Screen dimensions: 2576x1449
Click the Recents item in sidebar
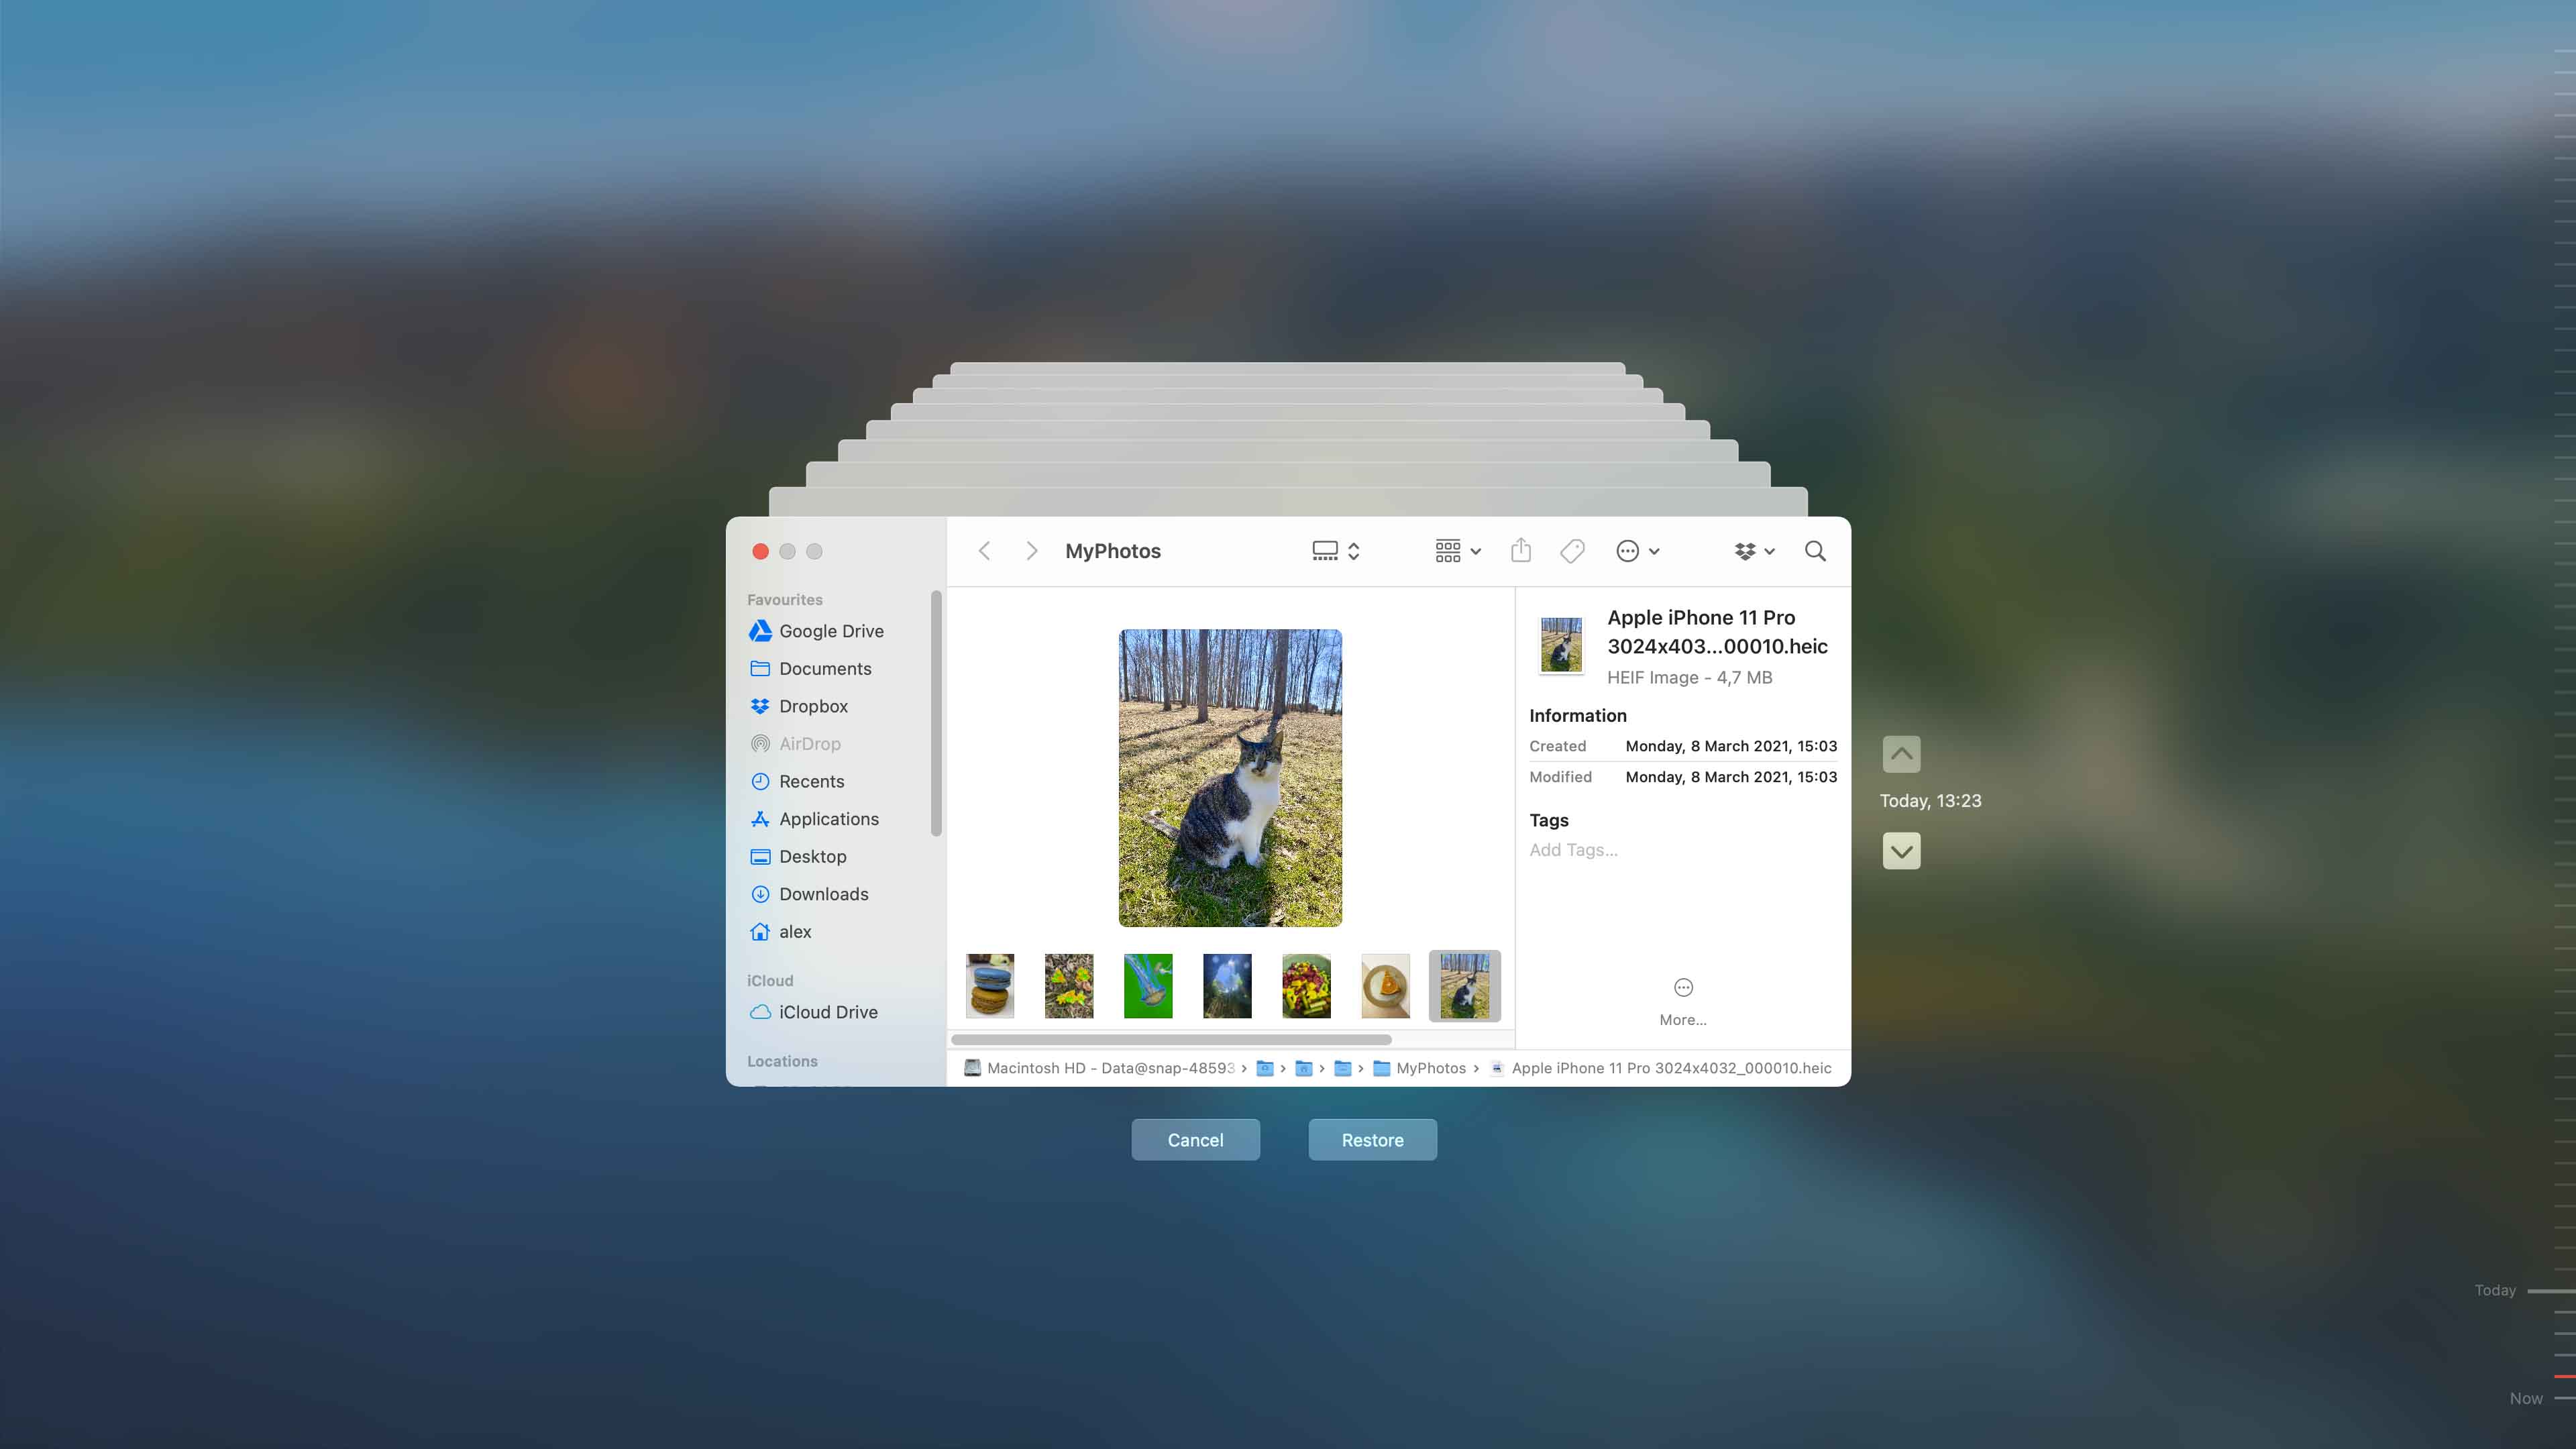810,780
